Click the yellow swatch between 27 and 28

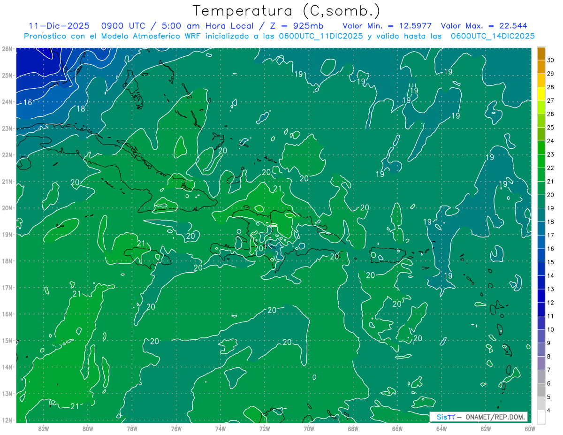click(541, 94)
